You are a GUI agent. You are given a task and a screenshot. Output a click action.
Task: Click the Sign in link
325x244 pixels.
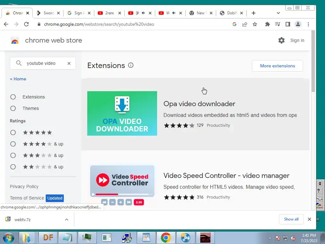297,40
